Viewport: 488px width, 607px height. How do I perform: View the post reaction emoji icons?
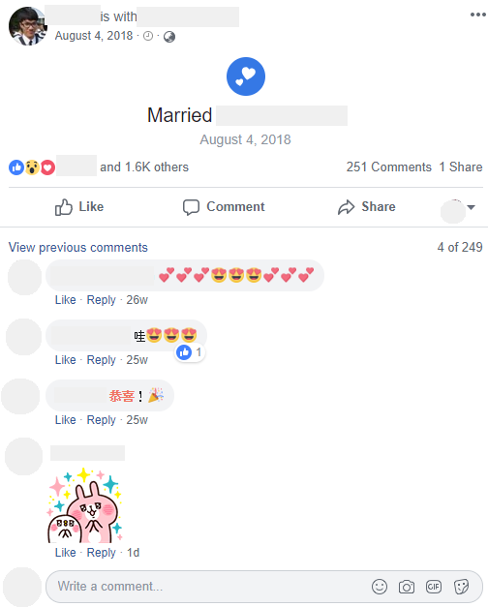pos(32,167)
